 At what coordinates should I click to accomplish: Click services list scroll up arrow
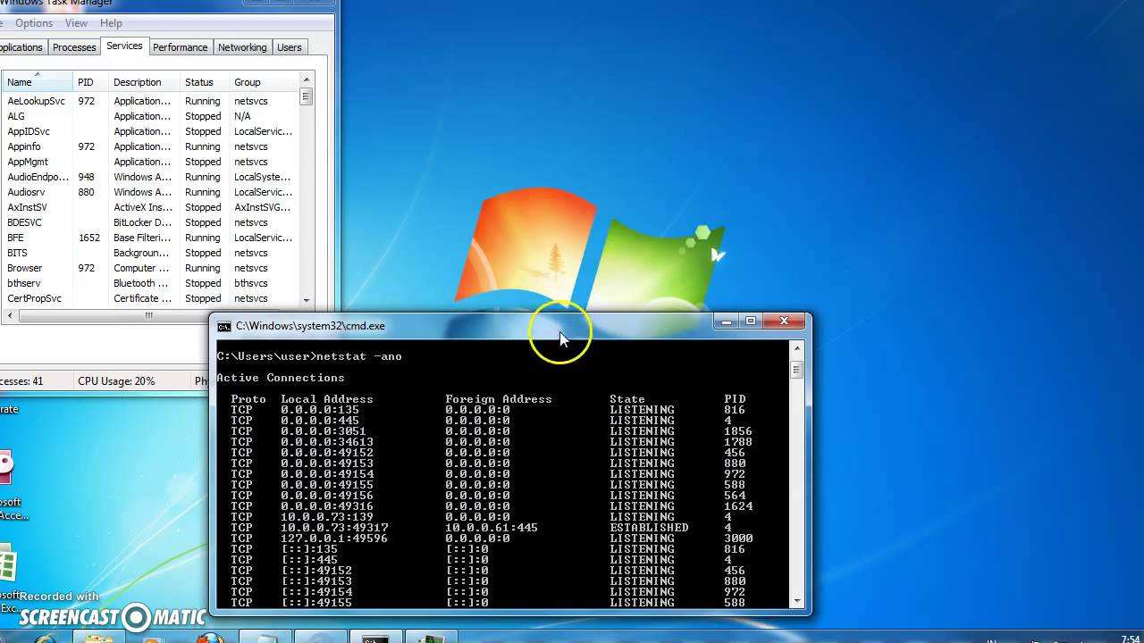(307, 79)
